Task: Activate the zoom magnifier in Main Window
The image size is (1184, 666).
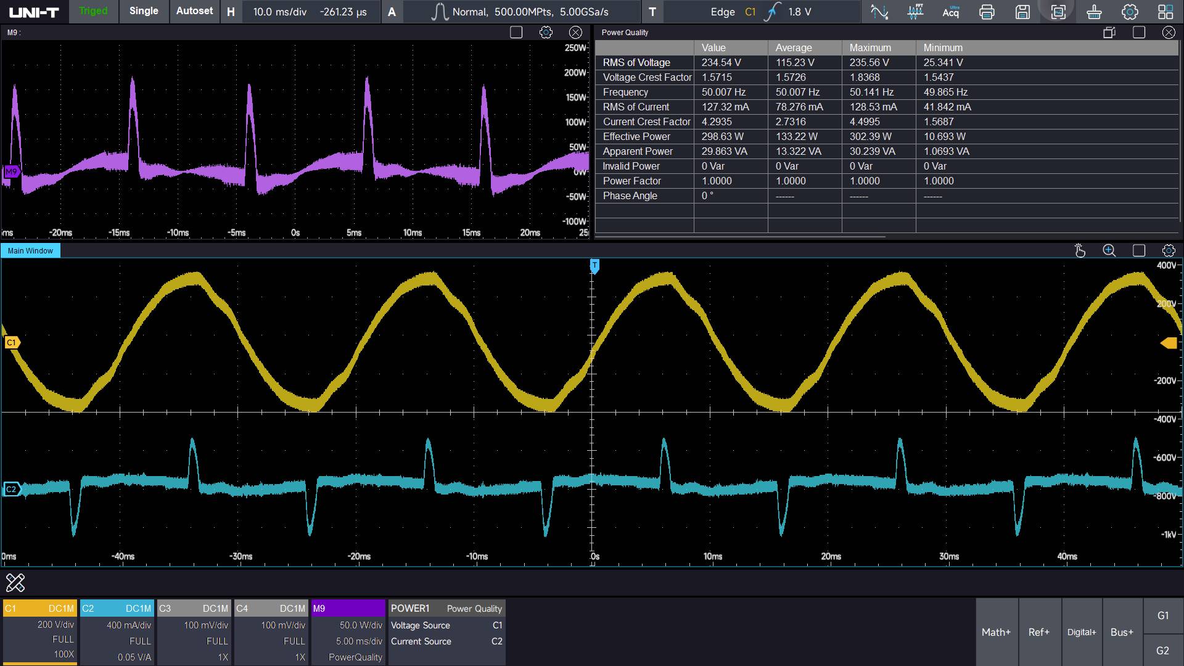Action: click(1109, 250)
